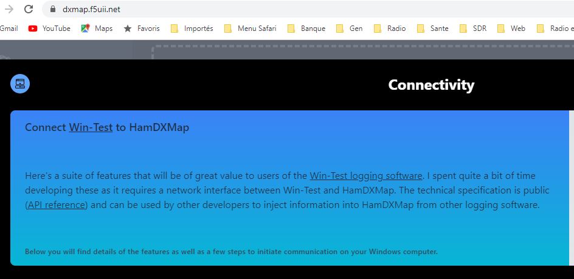
Task: Open the Importés bookmark folder
Action: 192,28
